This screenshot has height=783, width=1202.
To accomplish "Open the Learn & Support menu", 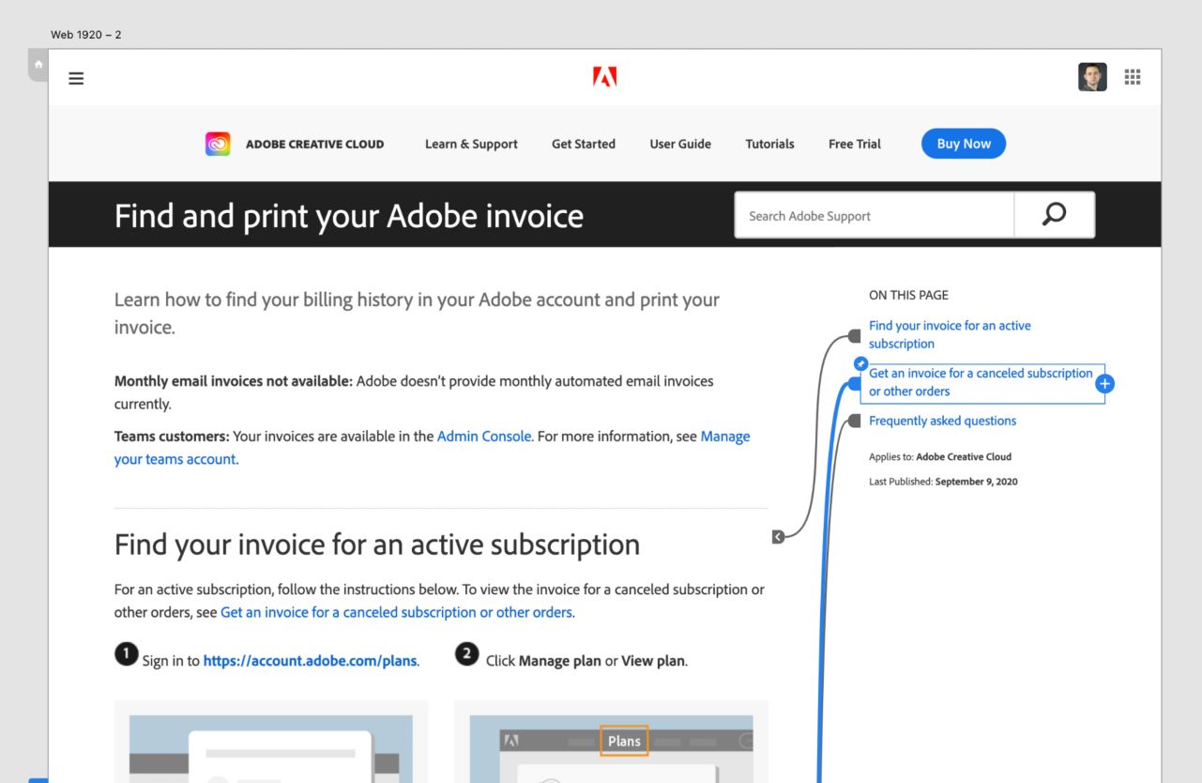I will 471,144.
